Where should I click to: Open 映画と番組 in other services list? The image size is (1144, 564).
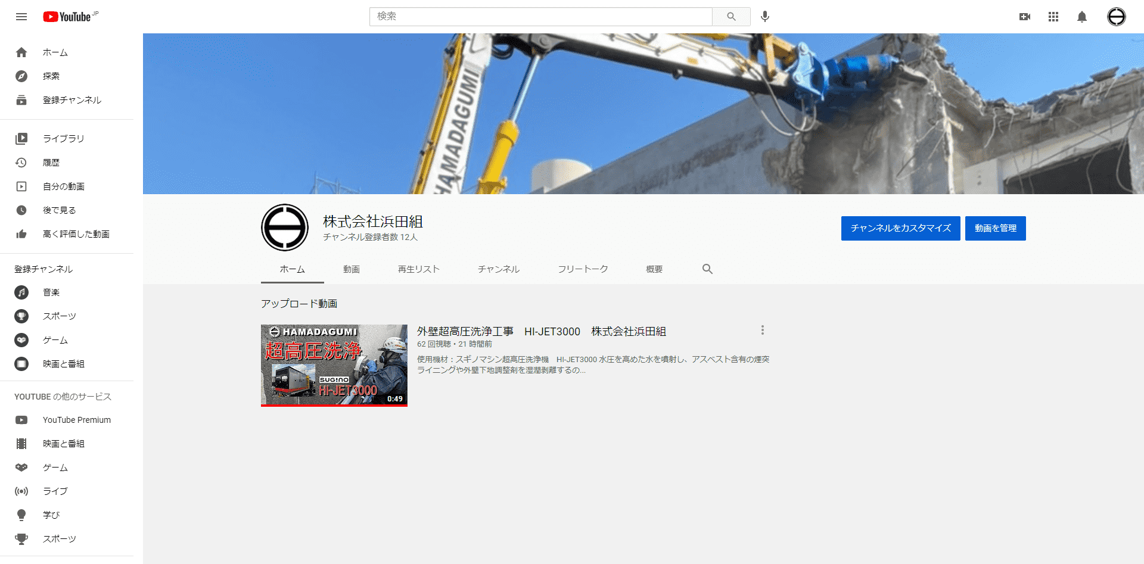pos(67,444)
